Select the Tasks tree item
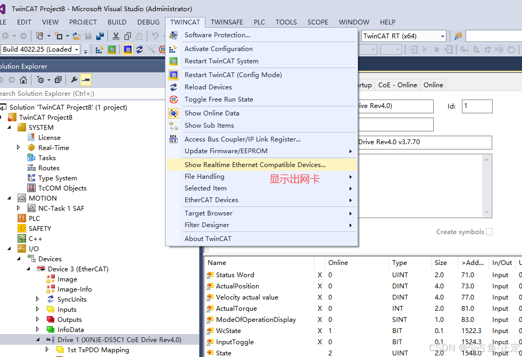The image size is (522, 357). pyautogui.click(x=47, y=157)
